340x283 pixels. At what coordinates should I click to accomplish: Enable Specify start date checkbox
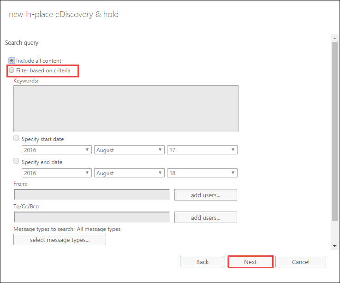[16, 138]
